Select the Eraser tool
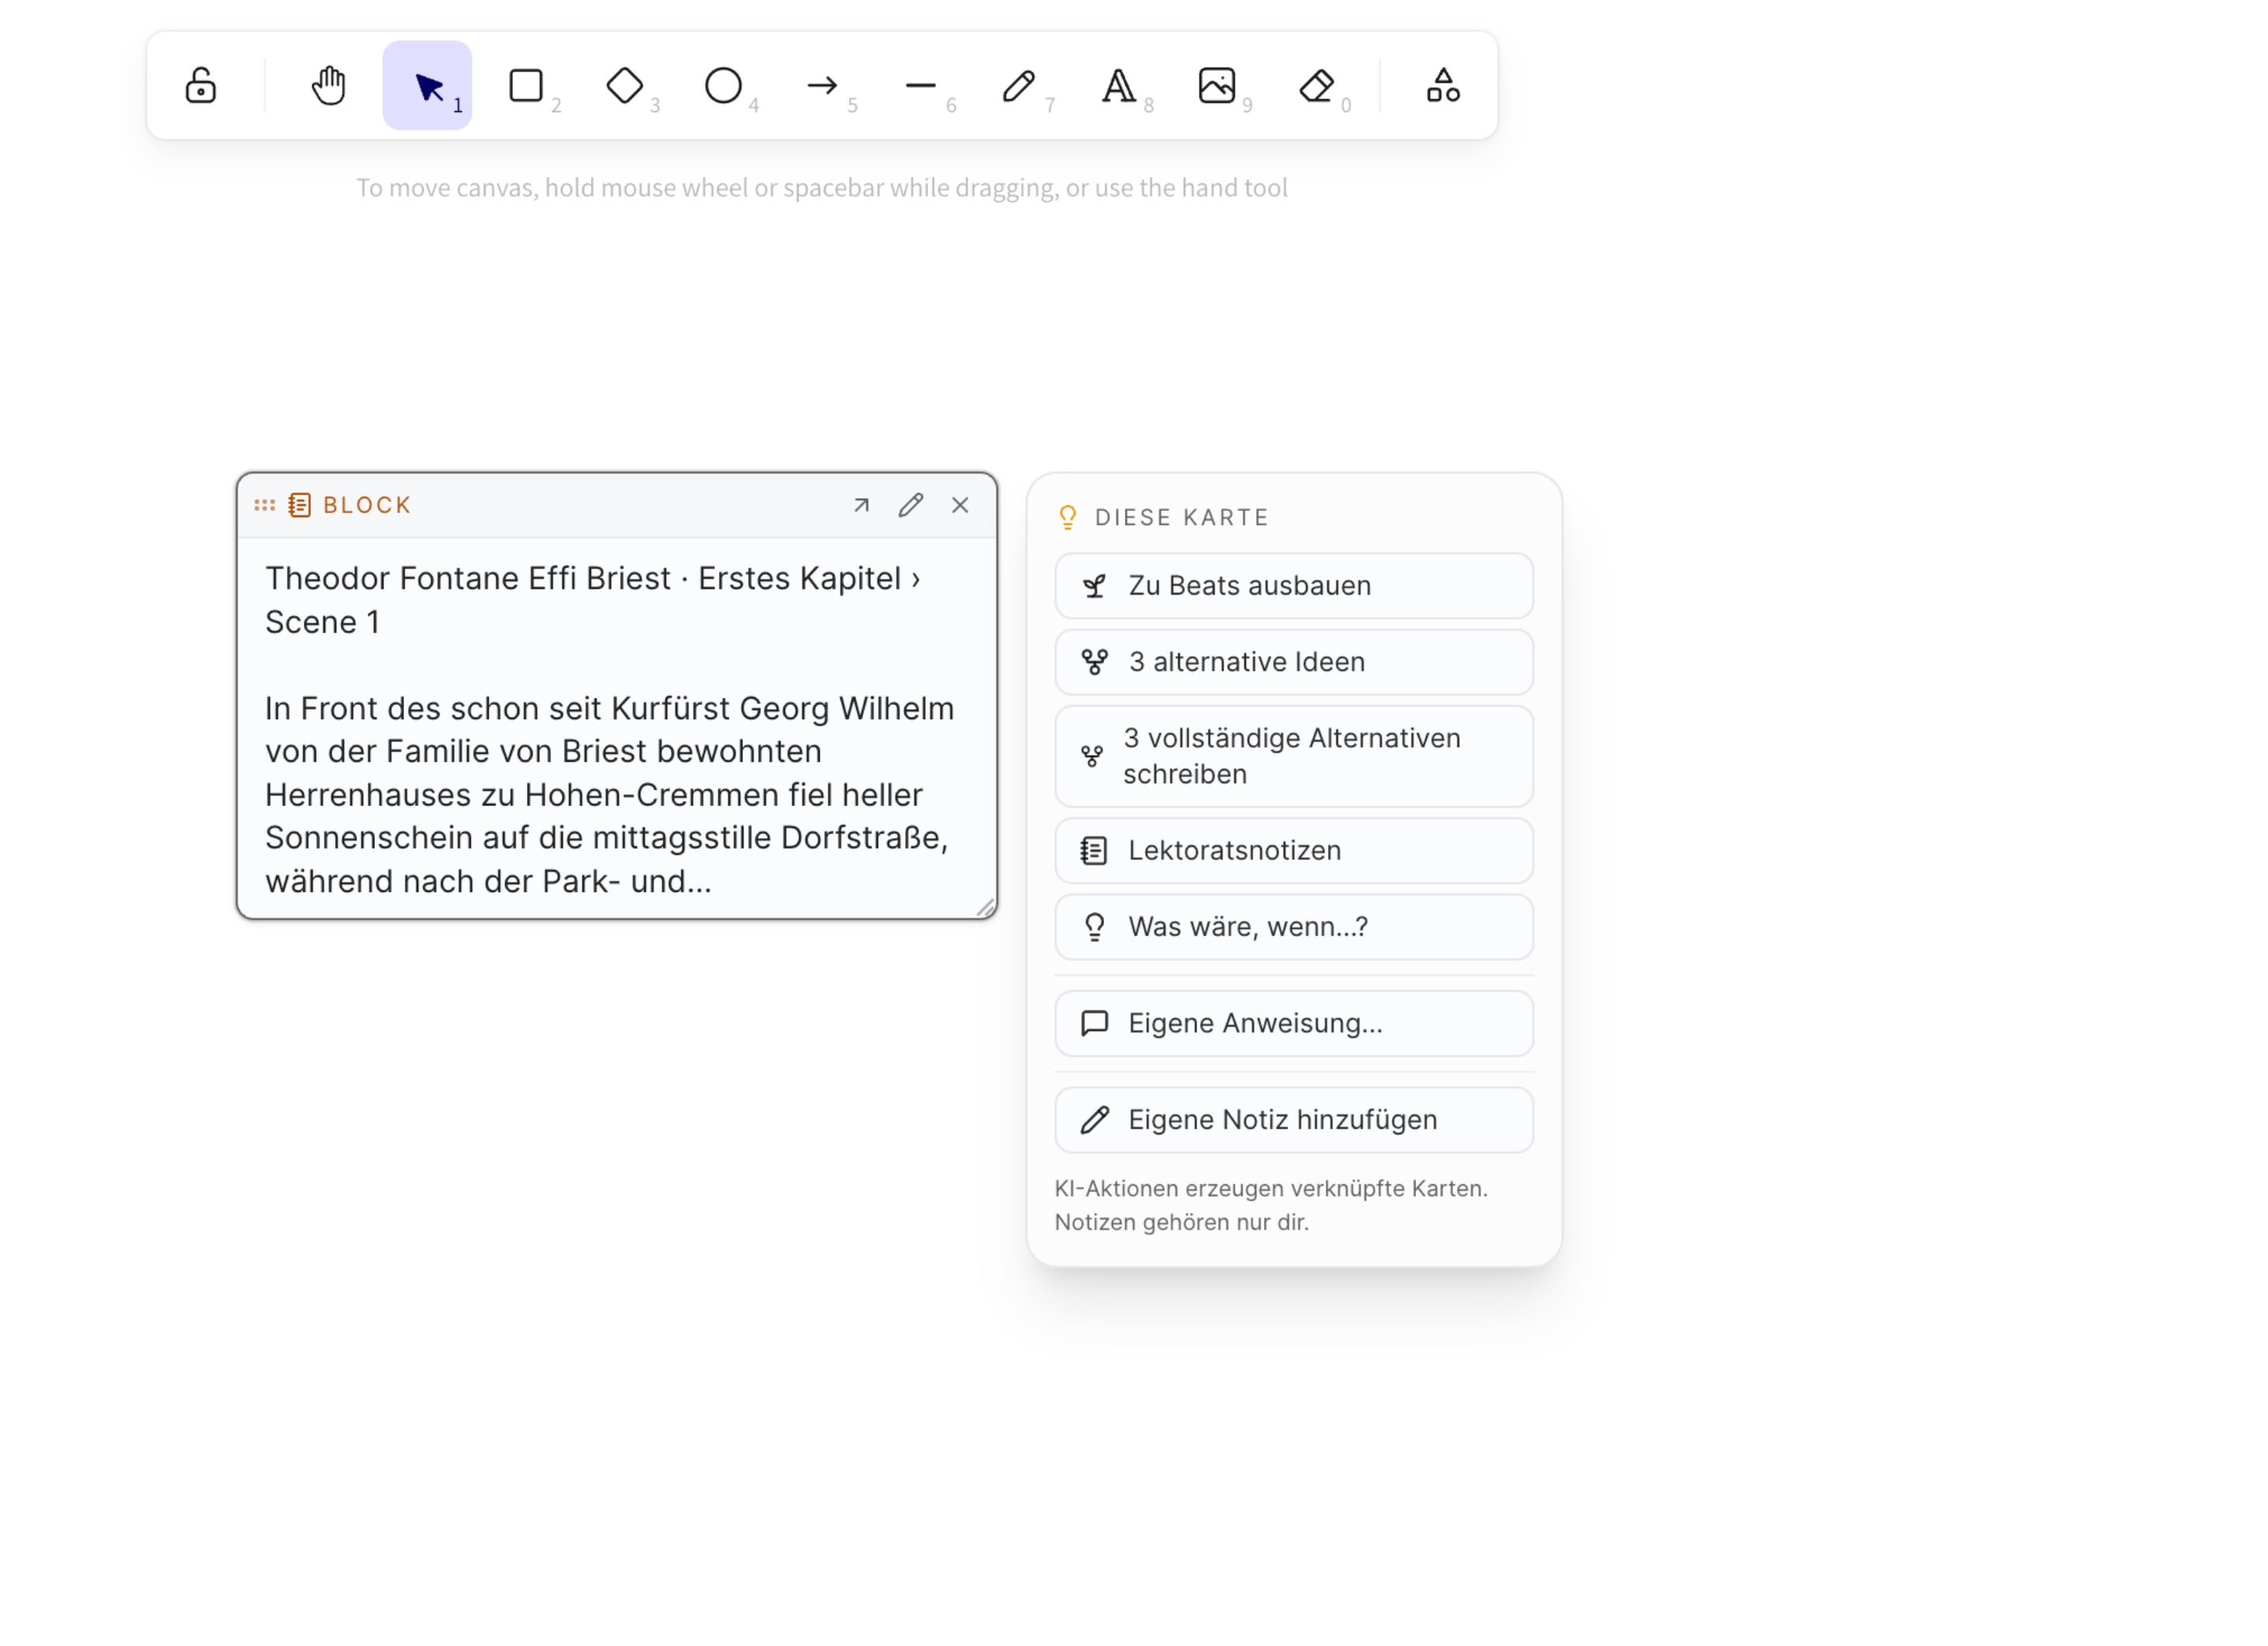The image size is (2268, 1646). pyautogui.click(x=1315, y=85)
